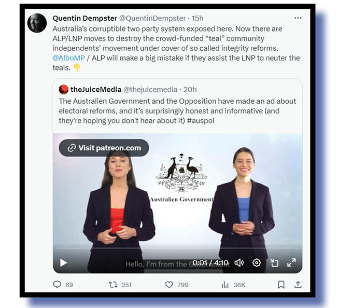Bookmark this post
Screen dimensions: 338x308
tap(281, 285)
